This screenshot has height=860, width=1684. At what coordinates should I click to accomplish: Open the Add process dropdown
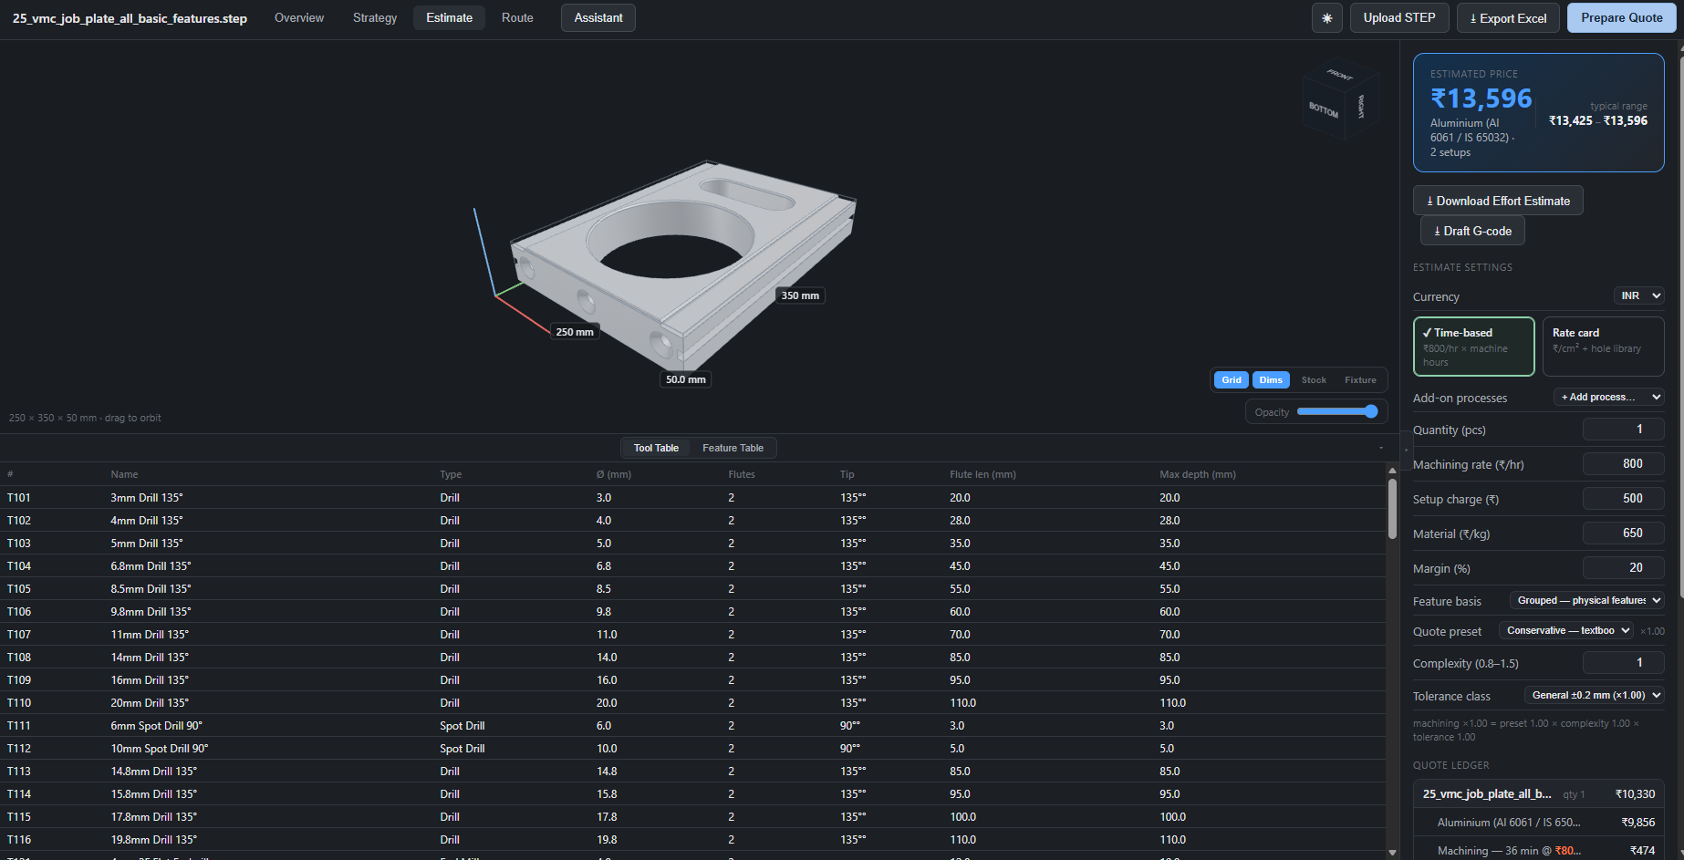tap(1609, 397)
